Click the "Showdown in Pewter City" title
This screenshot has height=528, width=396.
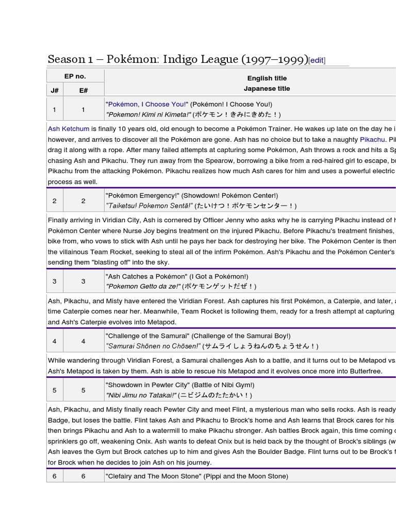[x=148, y=385]
